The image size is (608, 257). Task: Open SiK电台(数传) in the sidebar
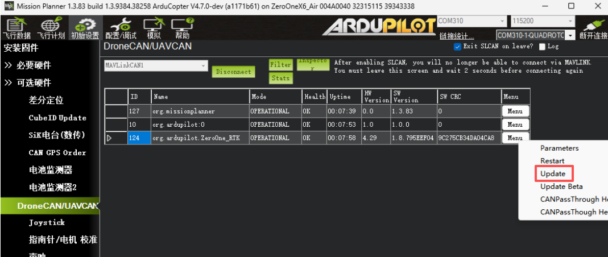[57, 135]
